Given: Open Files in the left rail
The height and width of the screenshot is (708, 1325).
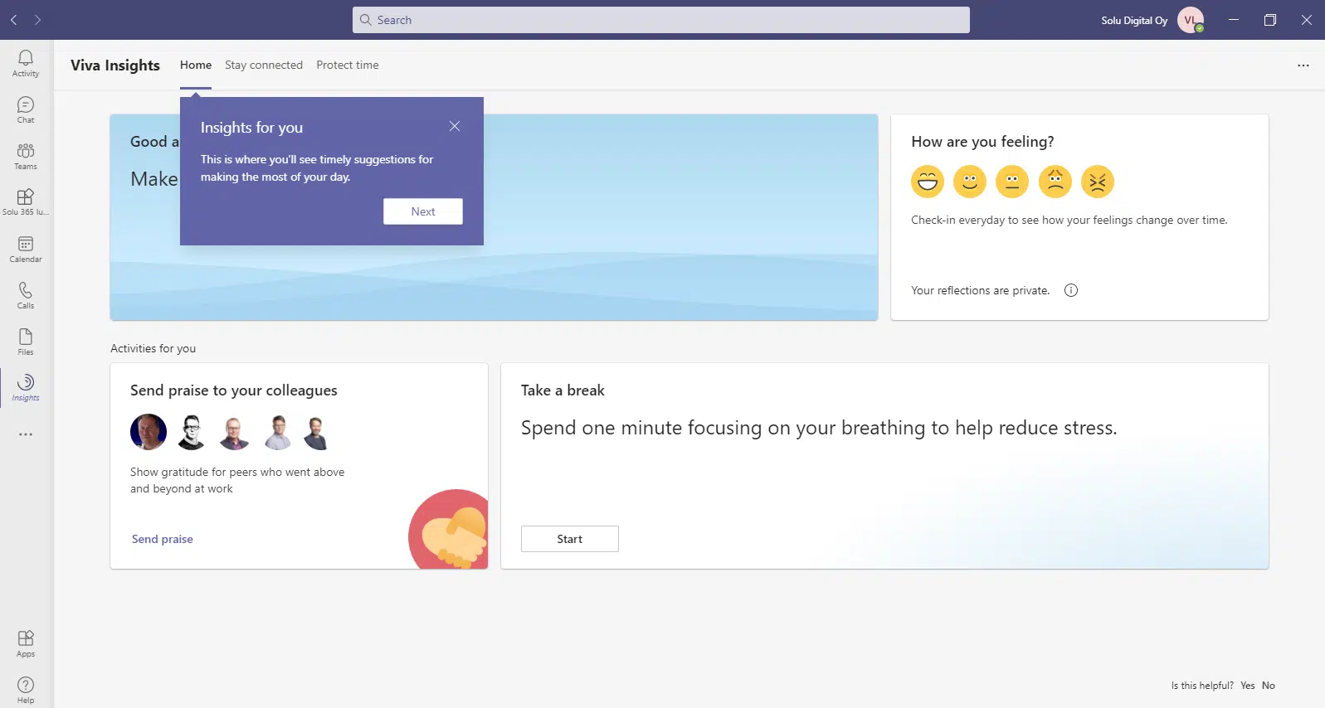Looking at the screenshot, I should click(x=26, y=341).
